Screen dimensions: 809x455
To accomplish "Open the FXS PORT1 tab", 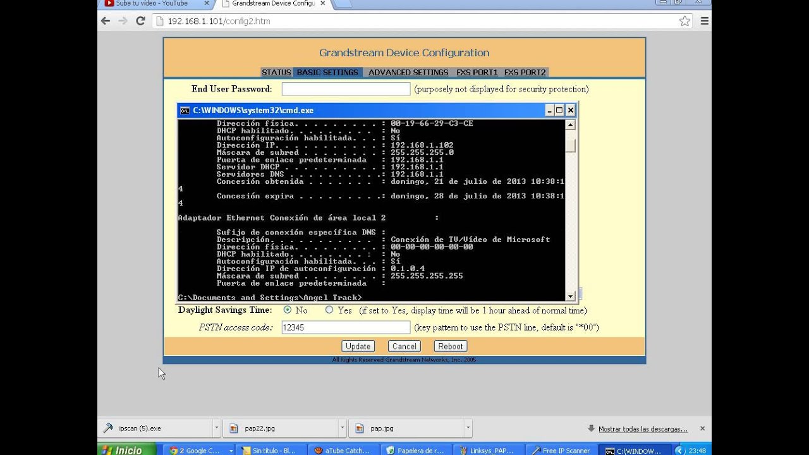I will pos(477,72).
